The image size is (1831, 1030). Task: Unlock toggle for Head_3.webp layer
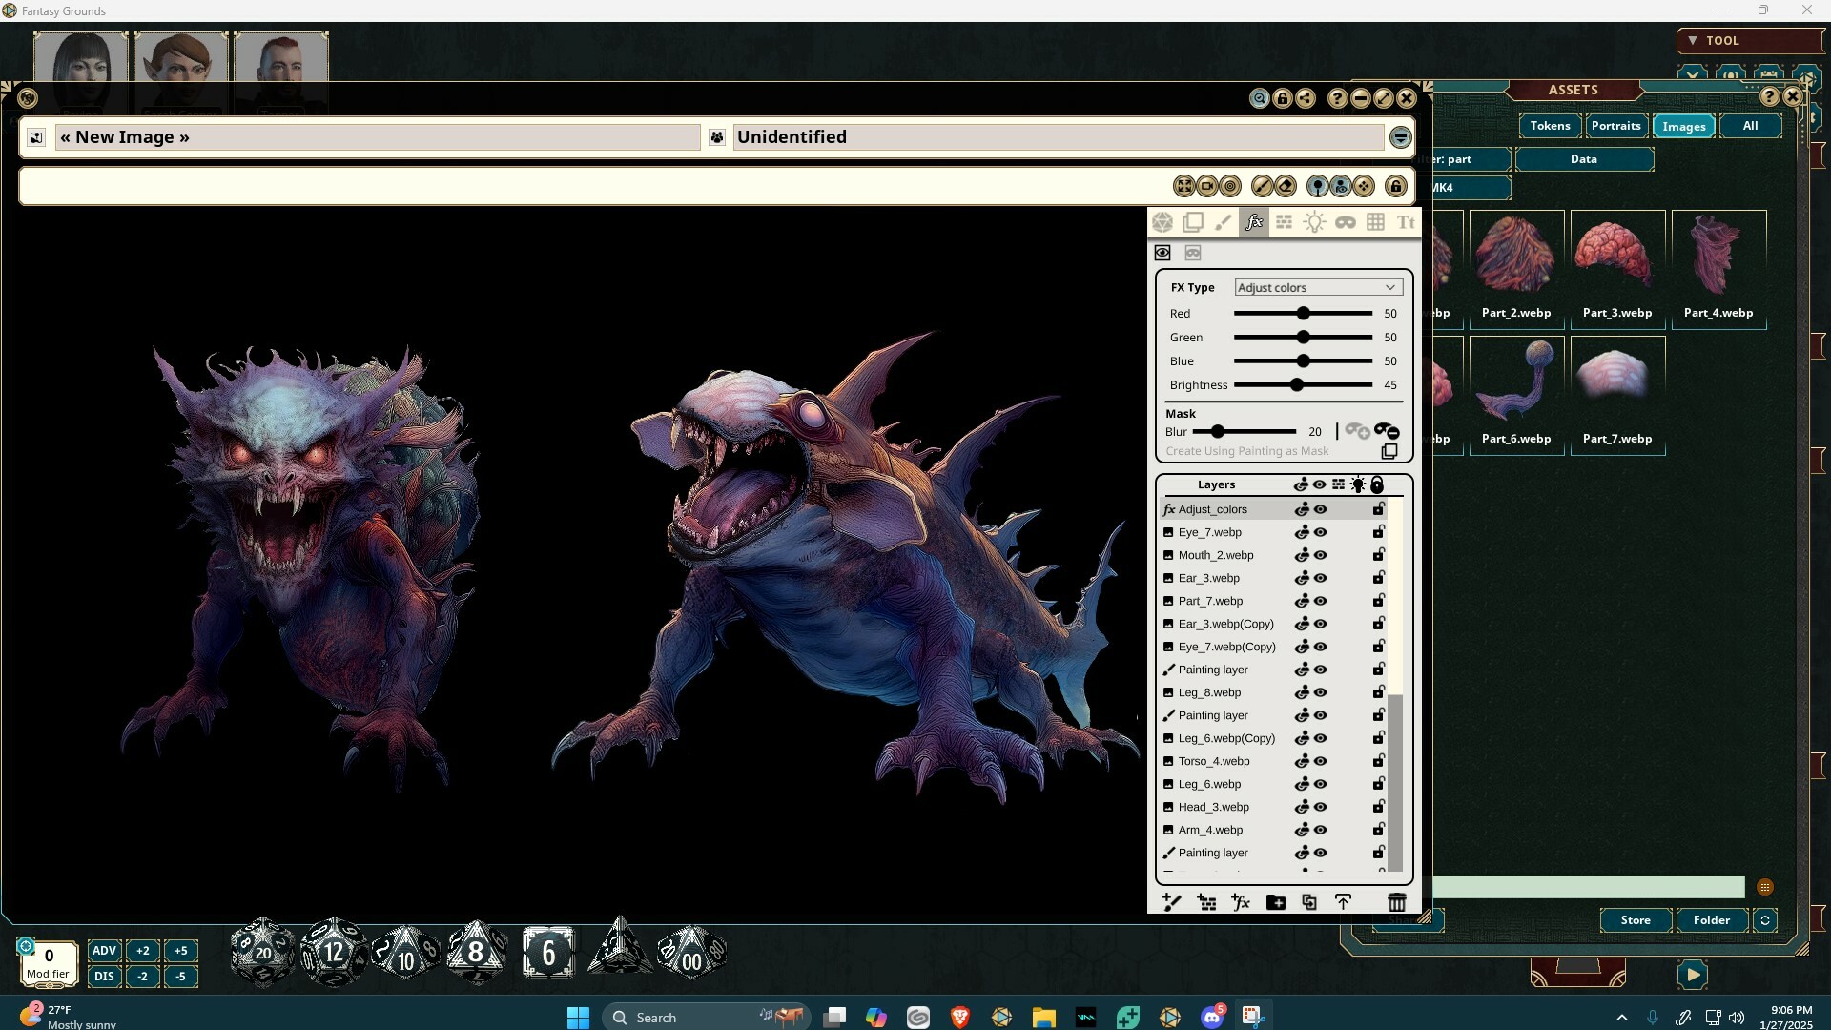point(1379,807)
